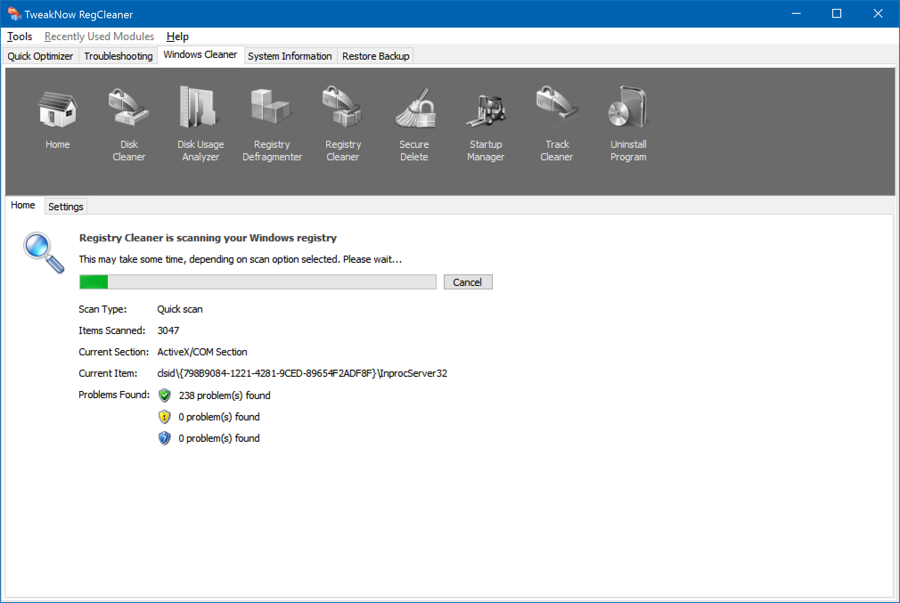The height and width of the screenshot is (603, 900).
Task: Switch to the Quick Optimizer tab
Action: tap(41, 56)
